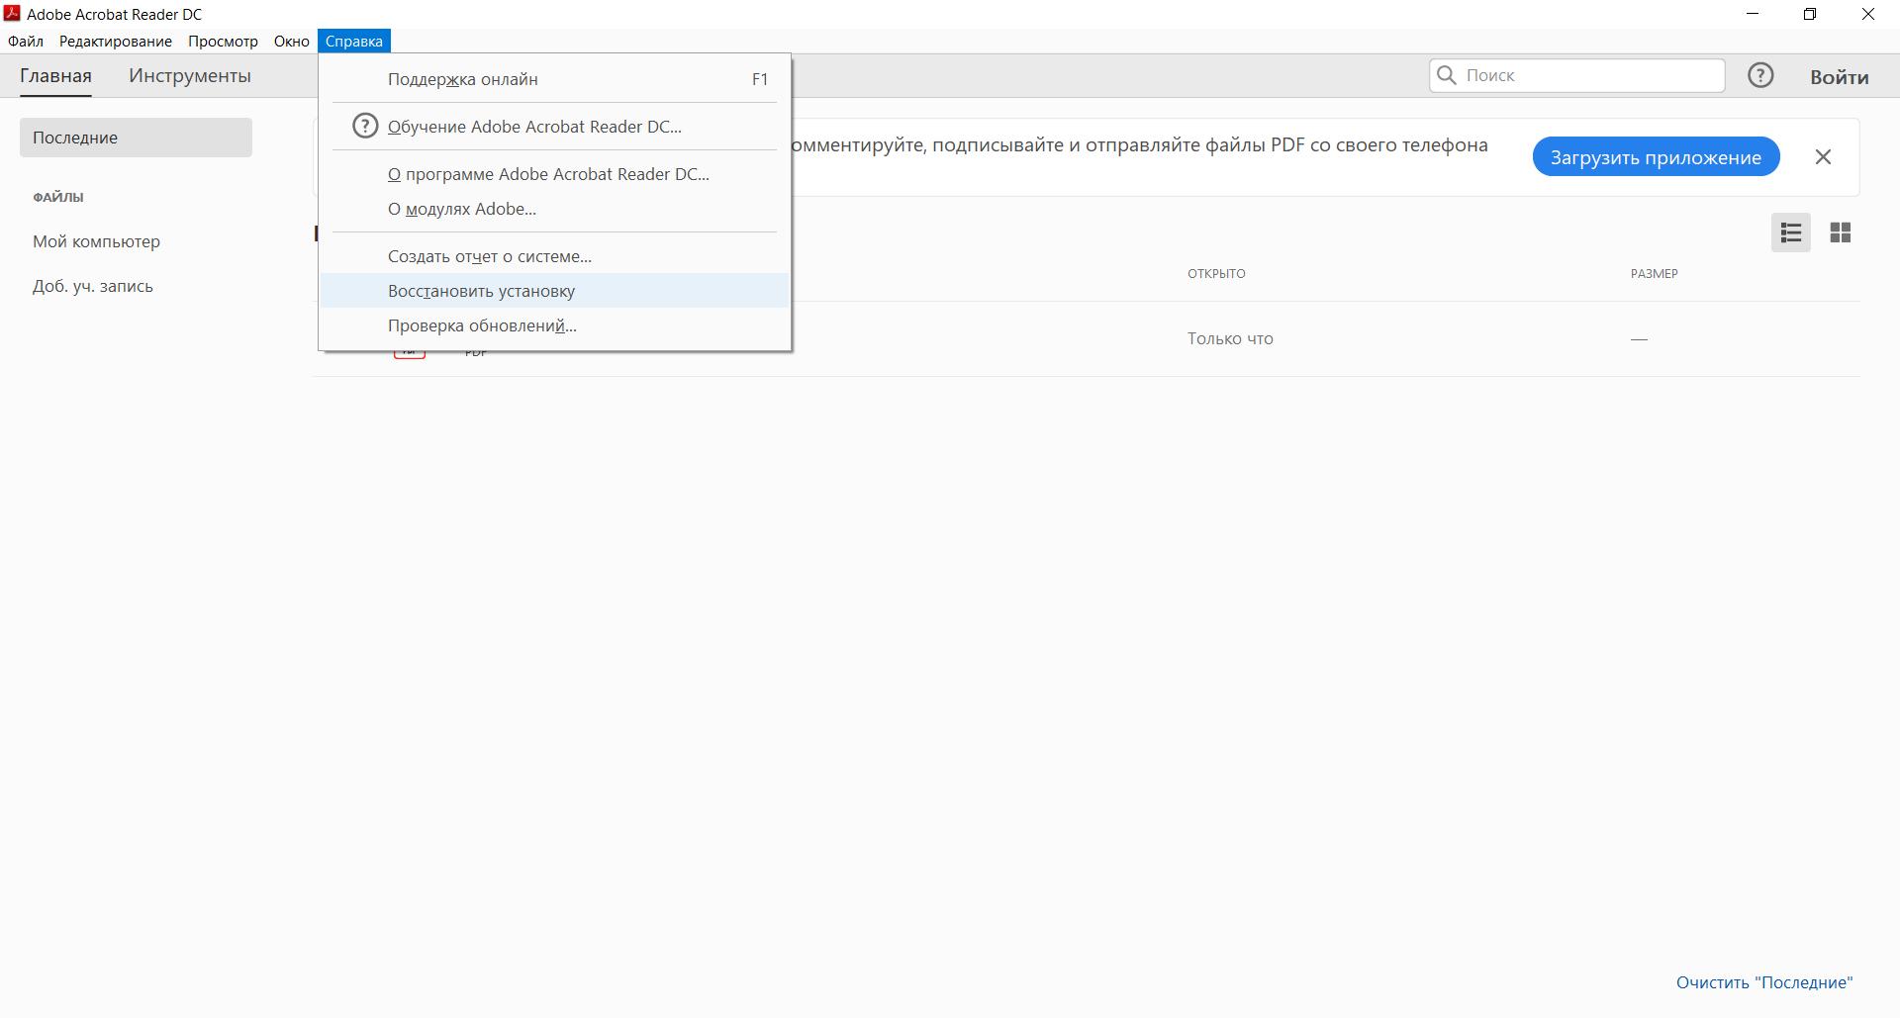1900x1018 pixels.
Task: Choose Создать отчет о системе
Action: pyautogui.click(x=554, y=256)
